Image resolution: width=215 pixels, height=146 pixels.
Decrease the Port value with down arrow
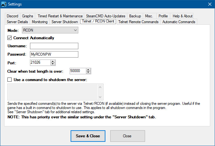coord(53,64)
